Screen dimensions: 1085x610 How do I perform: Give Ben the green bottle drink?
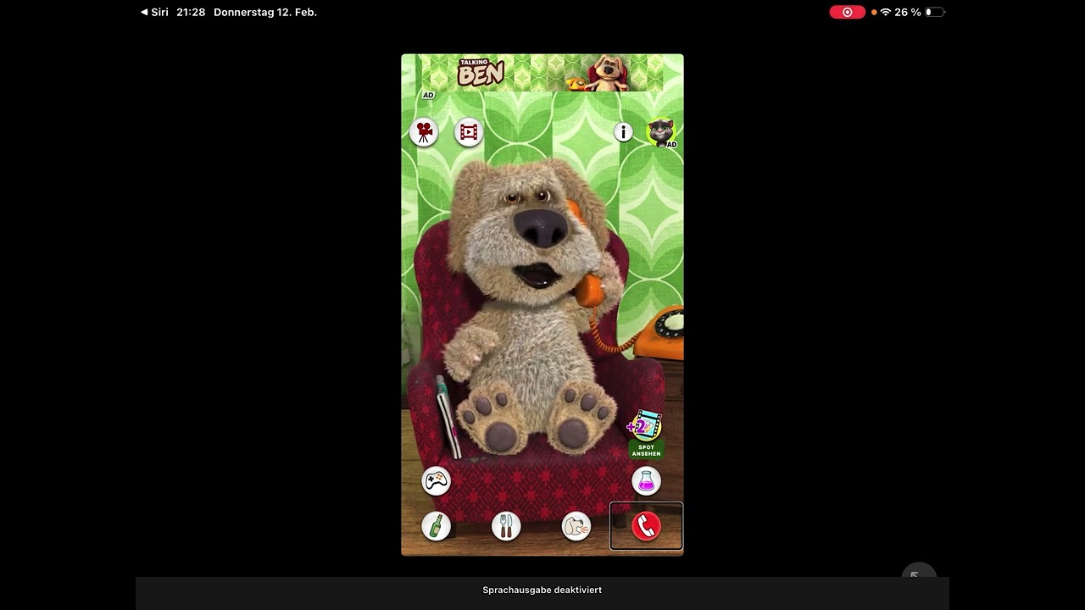(437, 526)
